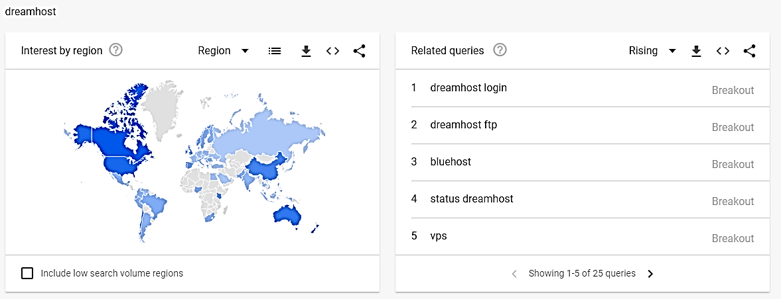Screen dimensions: 781x299
Task: Open help for Interest by region
Action: coord(116,50)
